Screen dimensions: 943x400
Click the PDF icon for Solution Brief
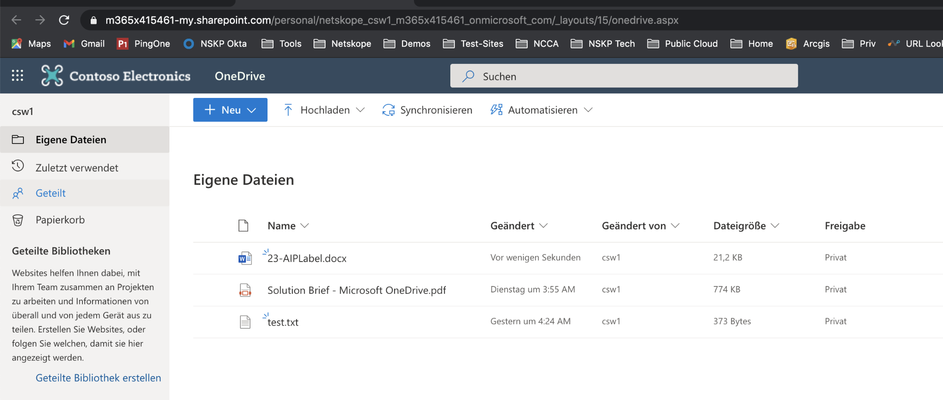245,290
